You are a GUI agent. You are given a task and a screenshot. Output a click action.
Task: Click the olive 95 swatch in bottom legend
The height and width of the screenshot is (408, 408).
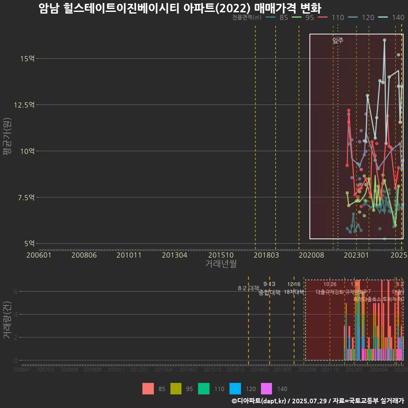click(x=176, y=388)
